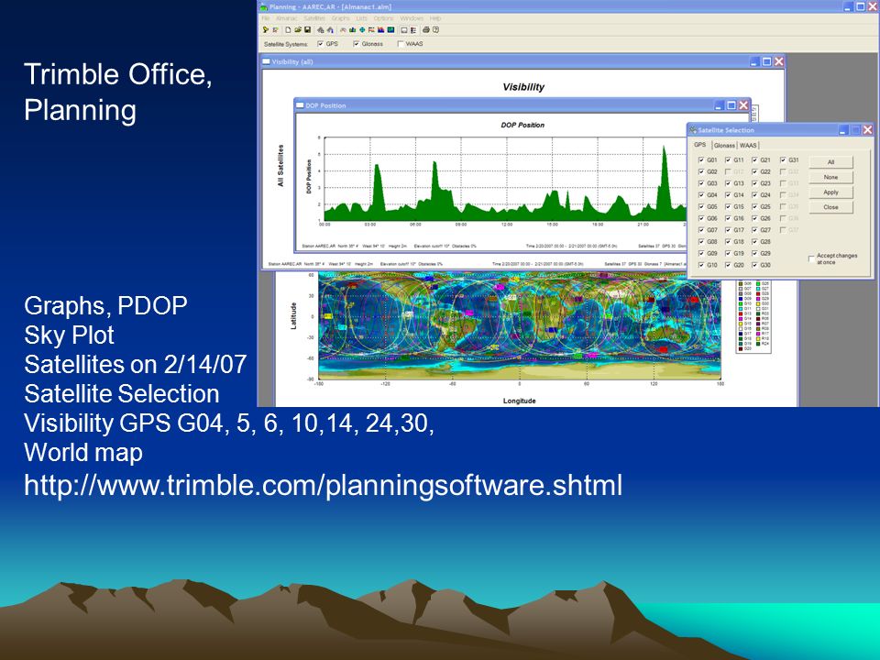Viewport: 880px width, 660px height.
Task: Toggle the GPS Satellite Systems checkbox
Action: 321,44
